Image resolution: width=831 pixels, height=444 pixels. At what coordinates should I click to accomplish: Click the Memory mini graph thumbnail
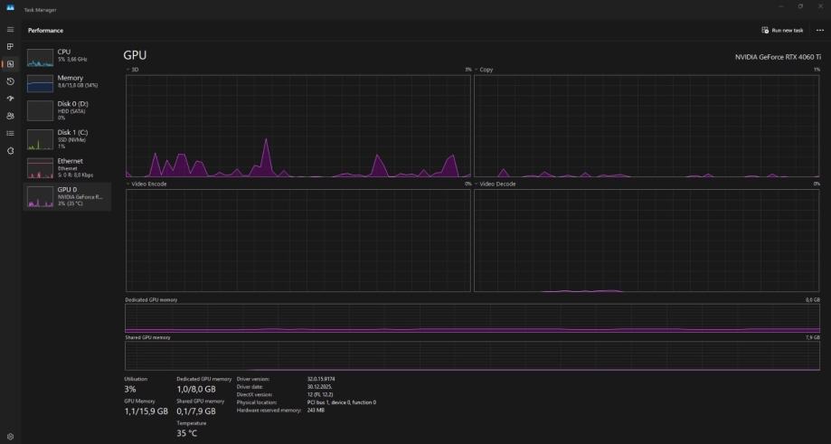coord(41,83)
